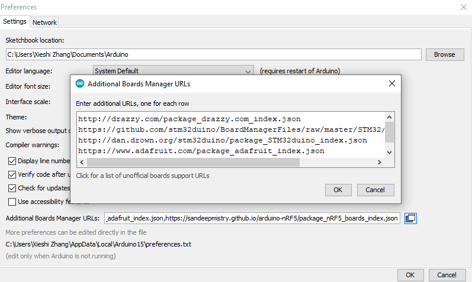Click Browse for sketchbook location
472x282 pixels.
tap(445, 54)
